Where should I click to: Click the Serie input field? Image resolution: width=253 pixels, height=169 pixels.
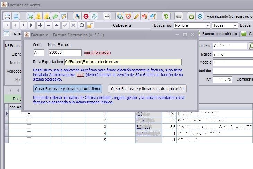pyautogui.click(x=39, y=52)
